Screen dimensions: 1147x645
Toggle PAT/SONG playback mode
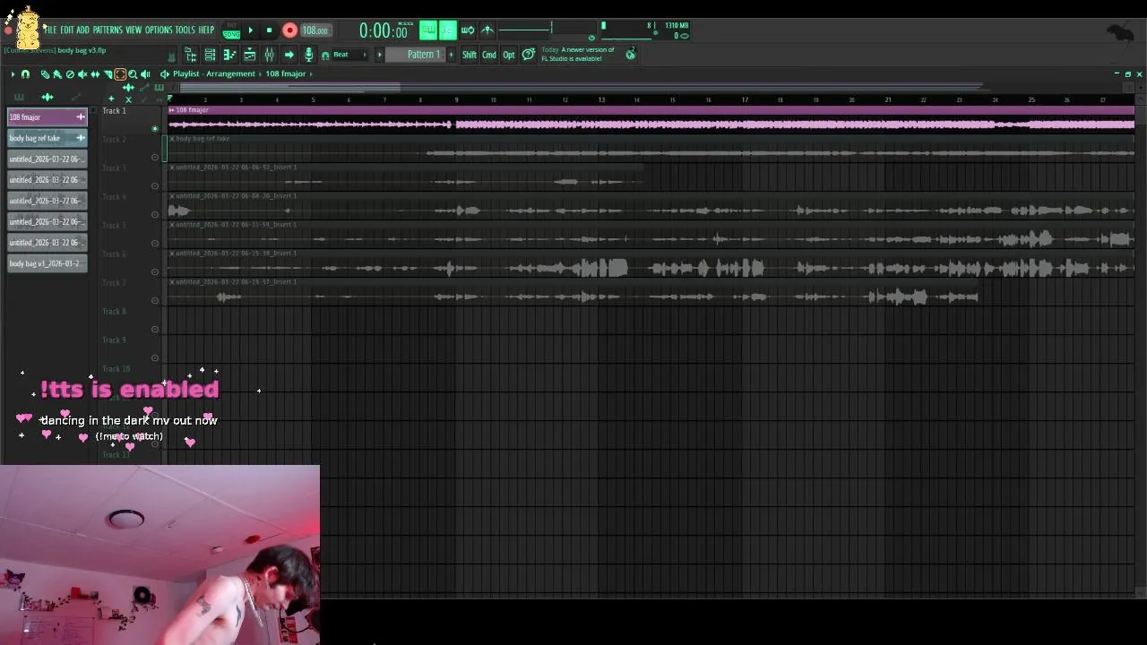231,30
